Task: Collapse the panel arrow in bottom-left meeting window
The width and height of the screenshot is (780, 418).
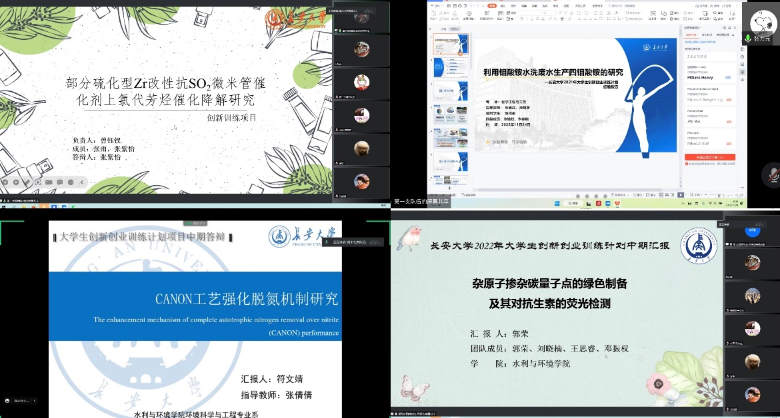Action: coord(34,401)
